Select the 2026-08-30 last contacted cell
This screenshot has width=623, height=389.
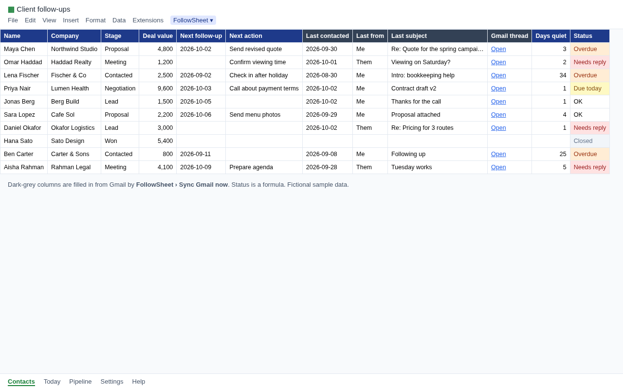point(328,75)
